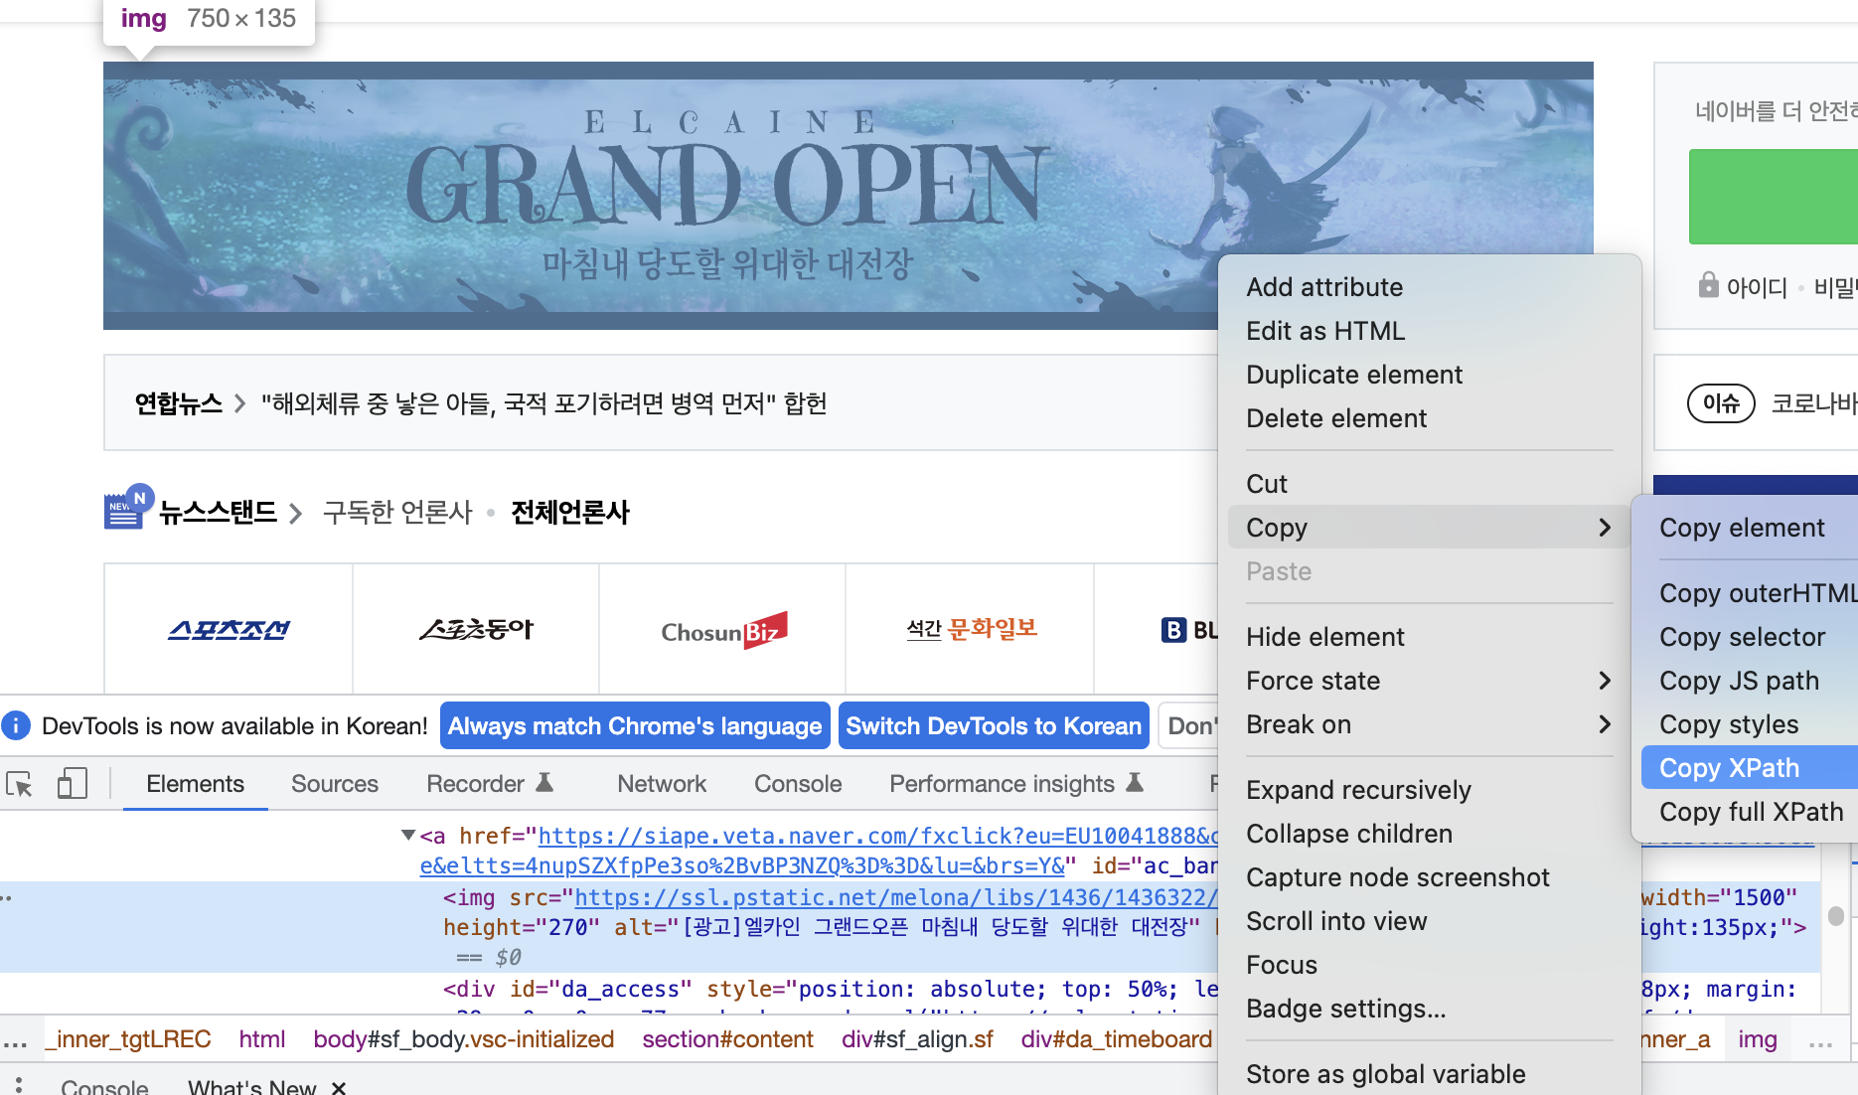Open Badge settings menu entry

coord(1429,1008)
